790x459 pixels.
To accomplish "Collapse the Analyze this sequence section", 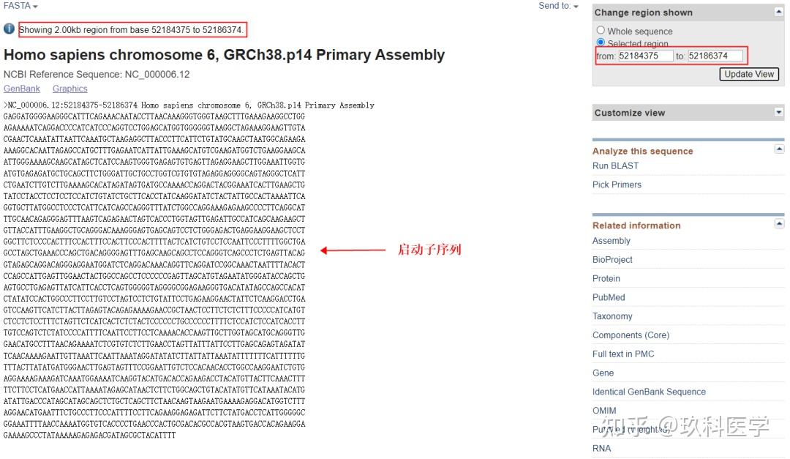I will point(778,149).
